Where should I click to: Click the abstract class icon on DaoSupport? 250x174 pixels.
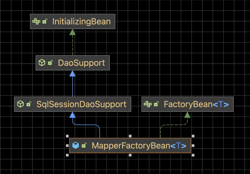tap(42, 63)
